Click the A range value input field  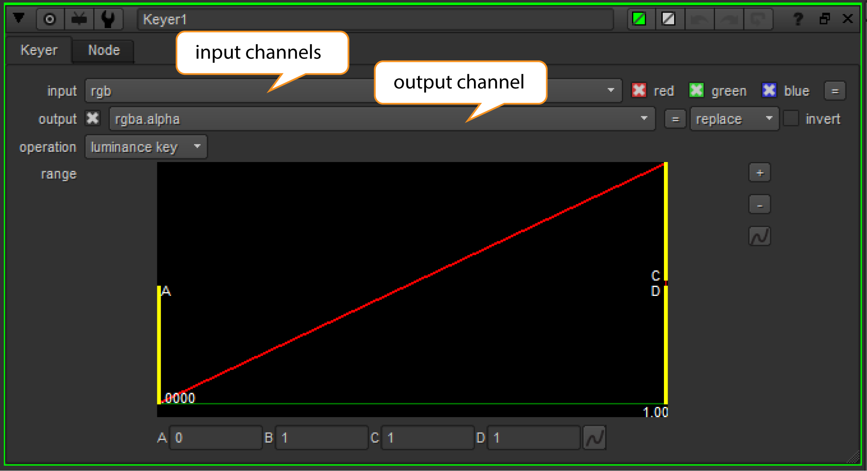[216, 438]
